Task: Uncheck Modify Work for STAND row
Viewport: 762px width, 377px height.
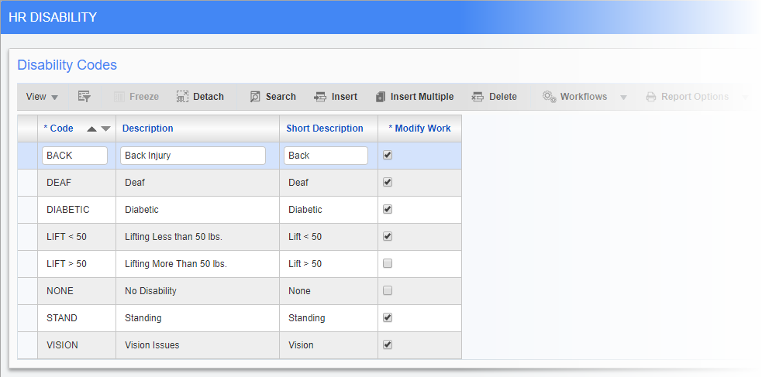Action: tap(388, 318)
